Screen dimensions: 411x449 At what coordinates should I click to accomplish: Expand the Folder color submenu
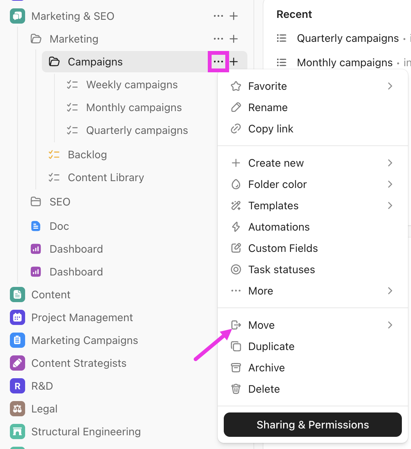390,184
